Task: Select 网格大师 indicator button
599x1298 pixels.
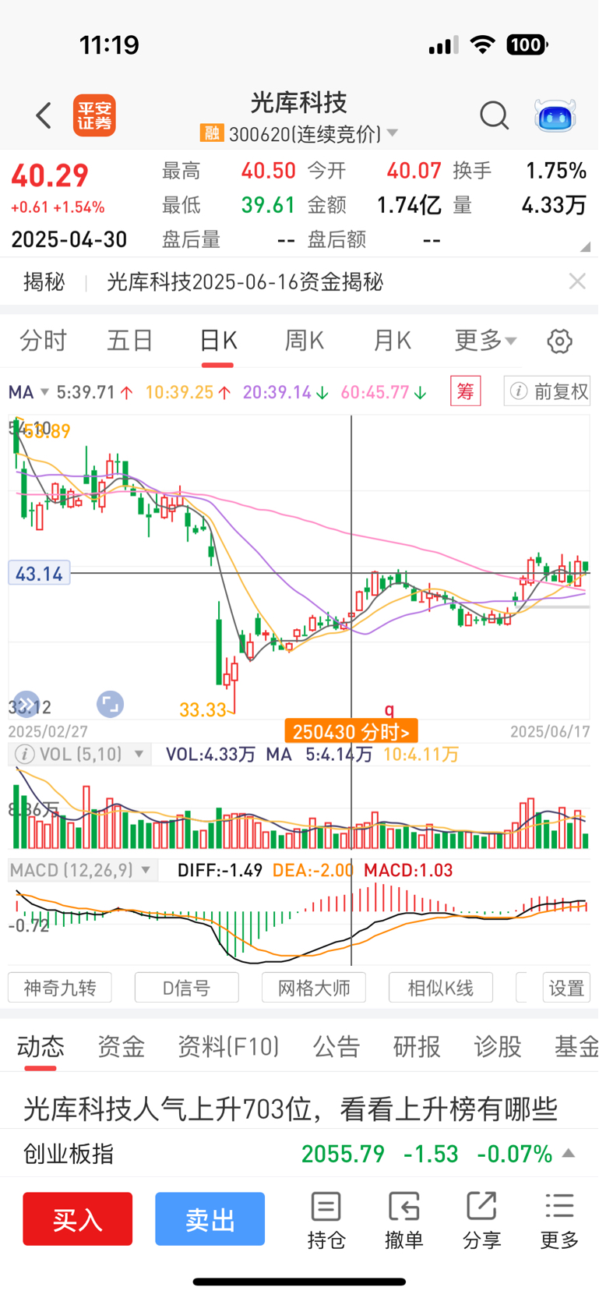Action: pyautogui.click(x=314, y=988)
